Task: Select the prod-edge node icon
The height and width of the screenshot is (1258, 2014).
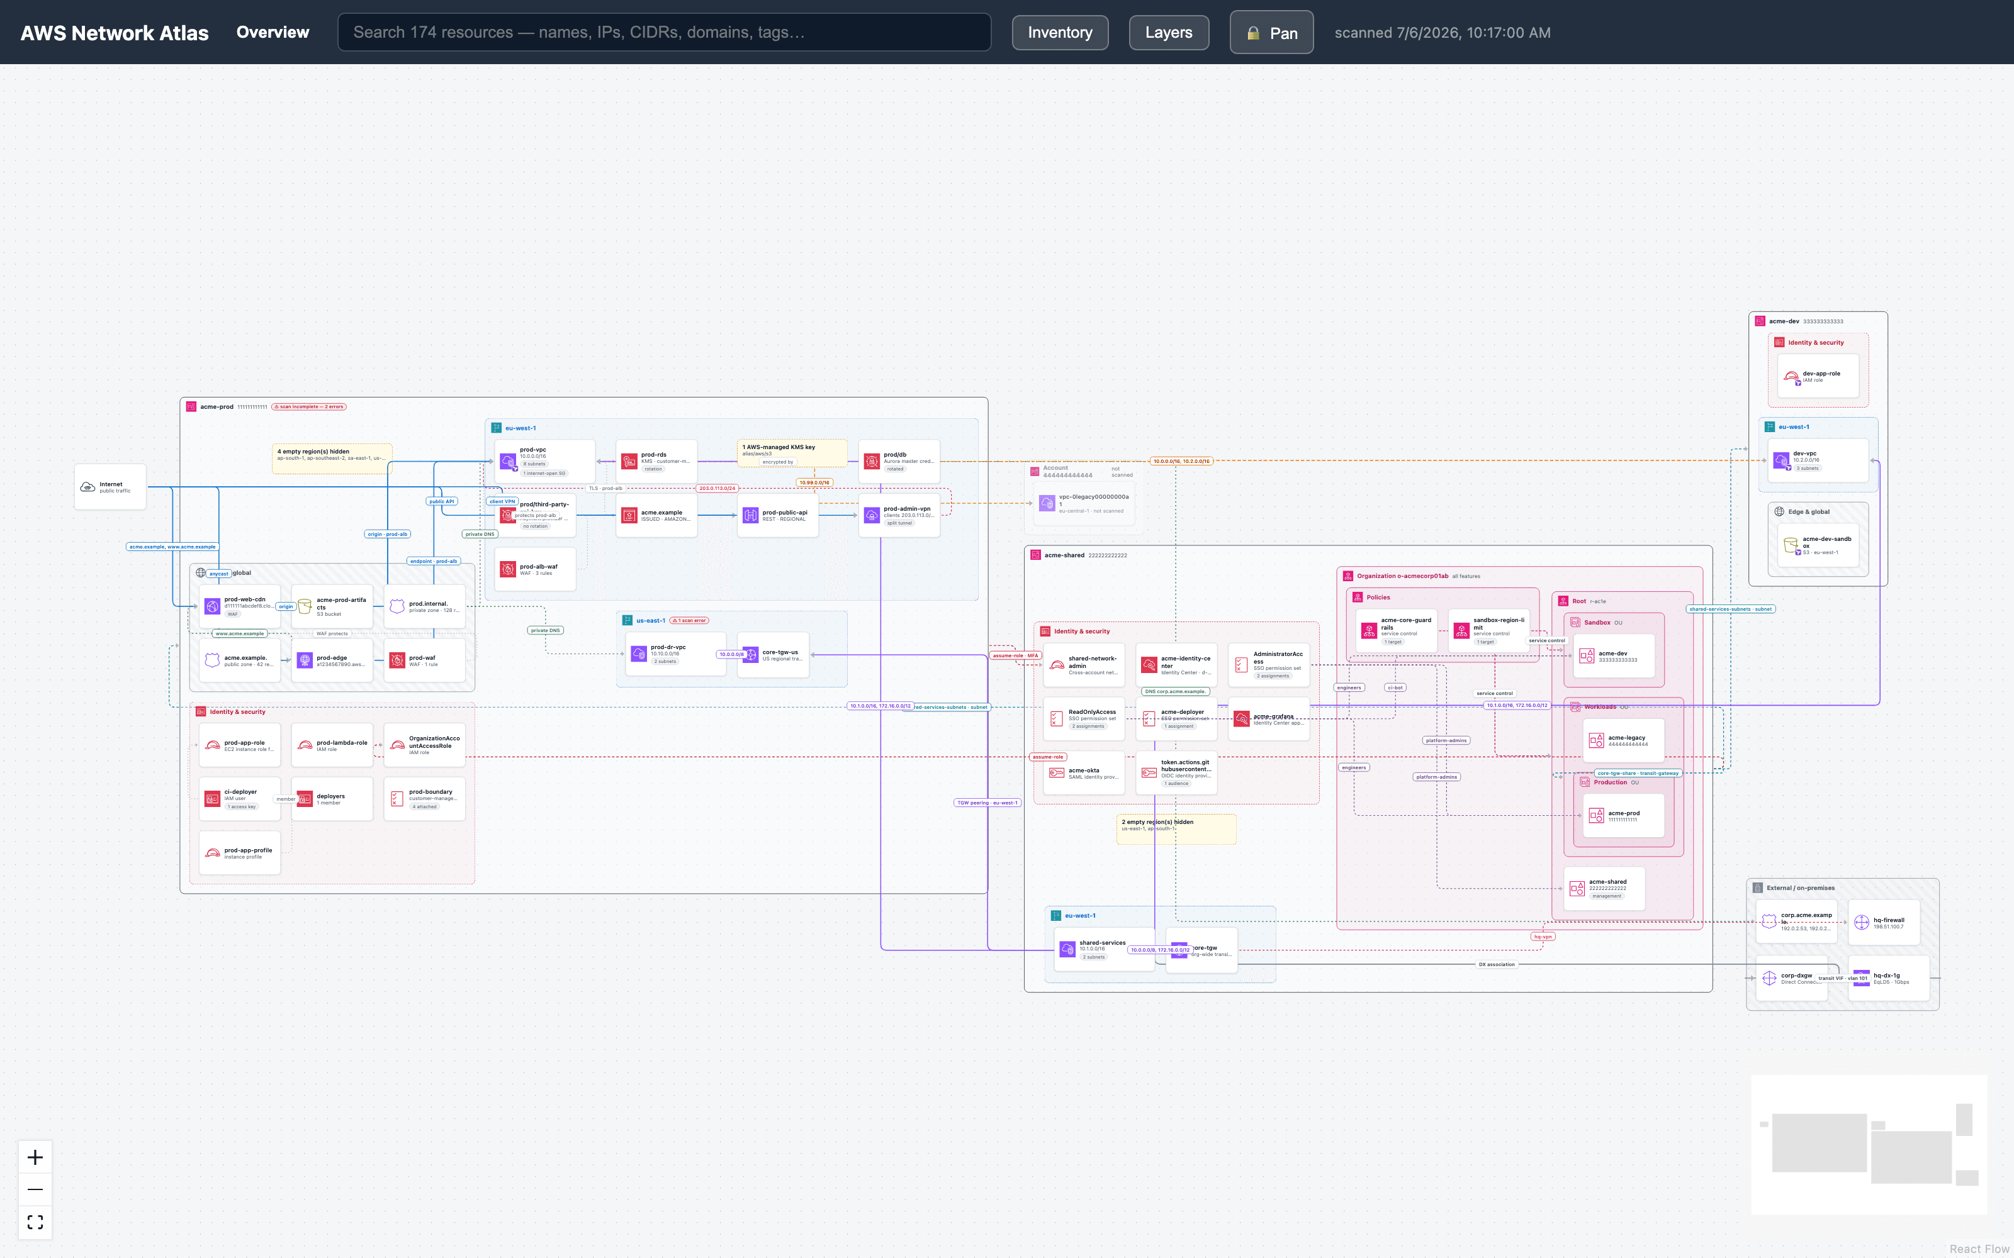Action: tap(305, 660)
